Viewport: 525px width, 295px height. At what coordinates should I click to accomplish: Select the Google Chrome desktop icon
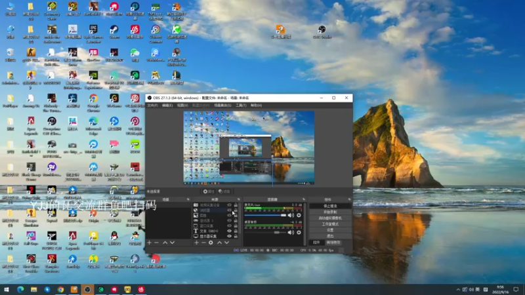[93, 102]
